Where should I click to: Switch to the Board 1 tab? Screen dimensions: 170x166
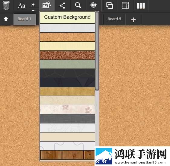24,19
